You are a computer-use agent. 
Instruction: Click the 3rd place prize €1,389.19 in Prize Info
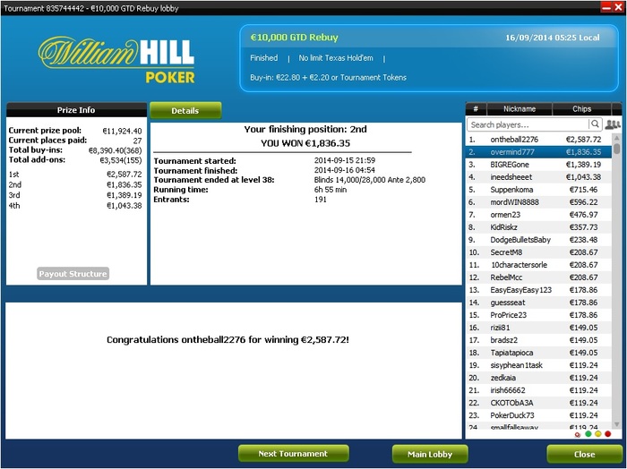click(x=124, y=195)
